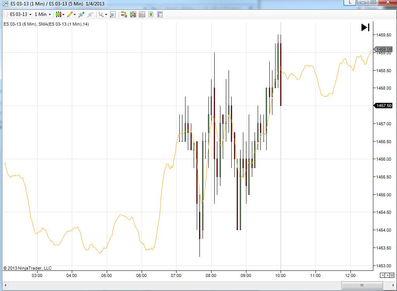
Task: Click the 1459.50 price axis label
Action: click(383, 35)
